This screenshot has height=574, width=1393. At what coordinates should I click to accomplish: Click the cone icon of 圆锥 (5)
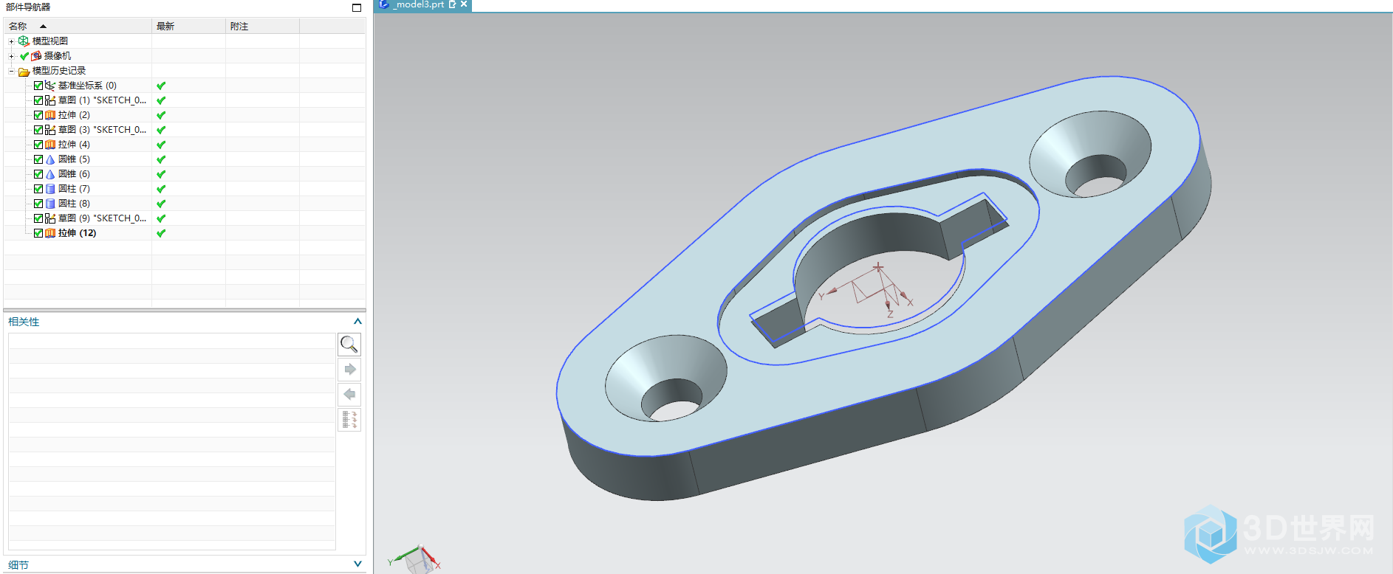50,159
